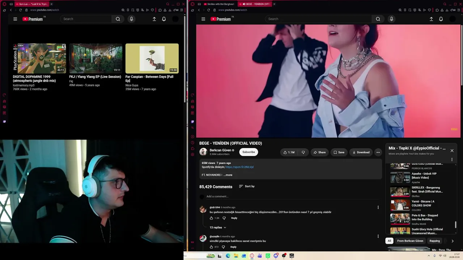
Task: Like the BEGE - YENİDEN video
Action: coord(289,152)
